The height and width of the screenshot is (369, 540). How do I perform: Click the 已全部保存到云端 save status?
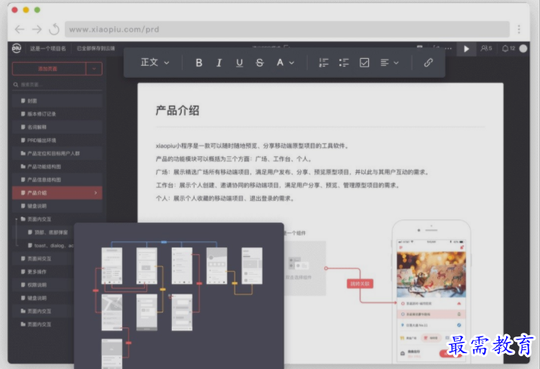[96, 48]
